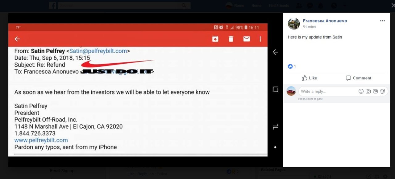Insert an emoji into the reply

pyautogui.click(x=361, y=91)
